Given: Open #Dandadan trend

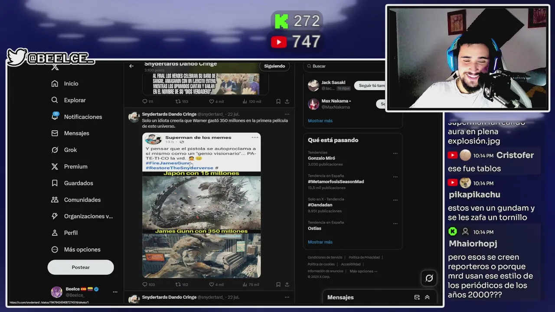Looking at the screenshot, I should click(x=320, y=205).
